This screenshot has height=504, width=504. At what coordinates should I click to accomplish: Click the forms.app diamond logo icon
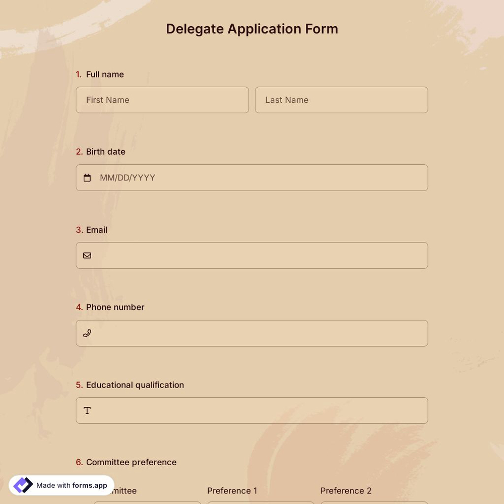tap(23, 485)
